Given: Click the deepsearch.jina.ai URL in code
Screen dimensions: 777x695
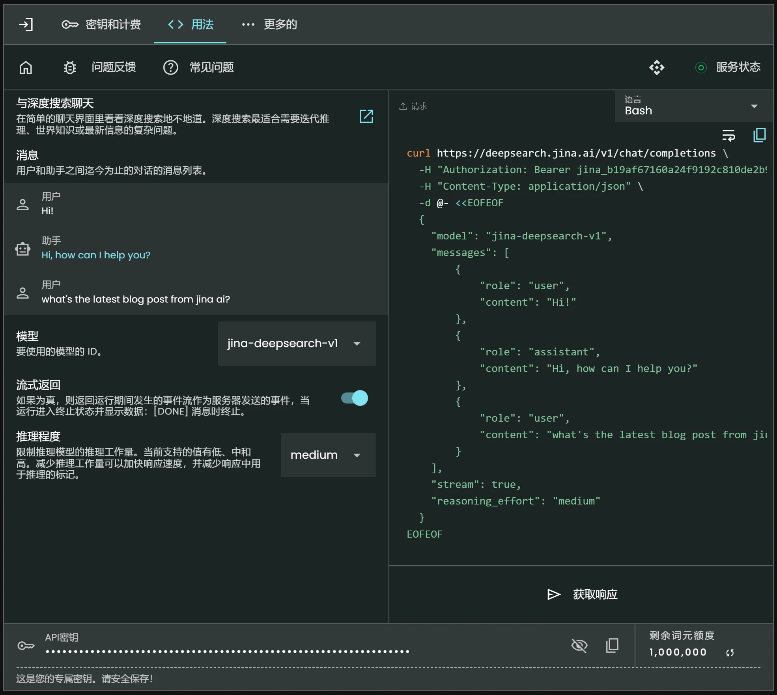Looking at the screenshot, I should [x=576, y=153].
